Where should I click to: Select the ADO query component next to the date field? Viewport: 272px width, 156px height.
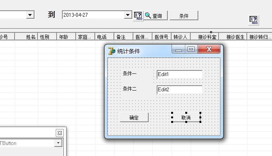tap(138, 16)
